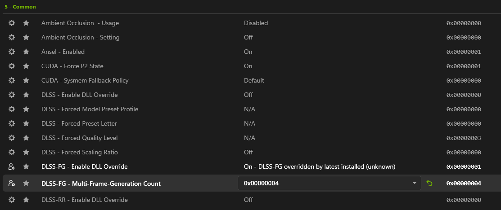Click green reset arrow for Multi-Frame-Generation Count
This screenshot has height=210, width=501.
(429, 183)
